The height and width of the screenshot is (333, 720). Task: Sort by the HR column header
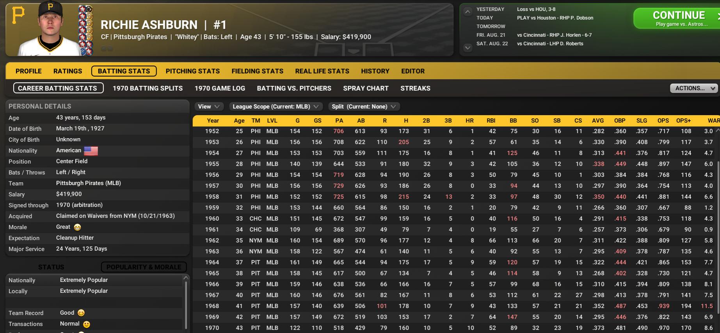point(469,121)
